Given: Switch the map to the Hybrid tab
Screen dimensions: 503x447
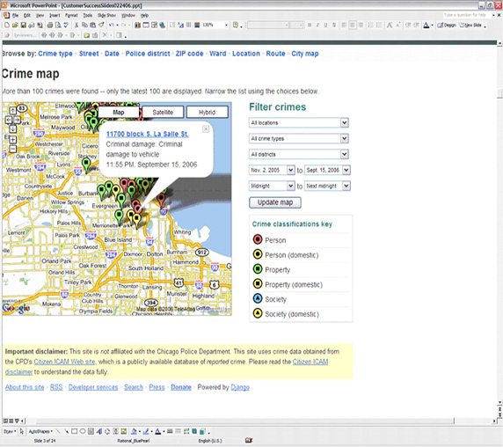Looking at the screenshot, I should 208,113.
